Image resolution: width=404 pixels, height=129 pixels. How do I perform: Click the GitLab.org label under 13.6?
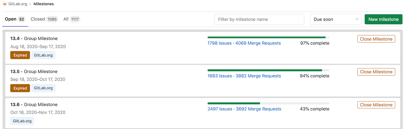click(x=22, y=121)
